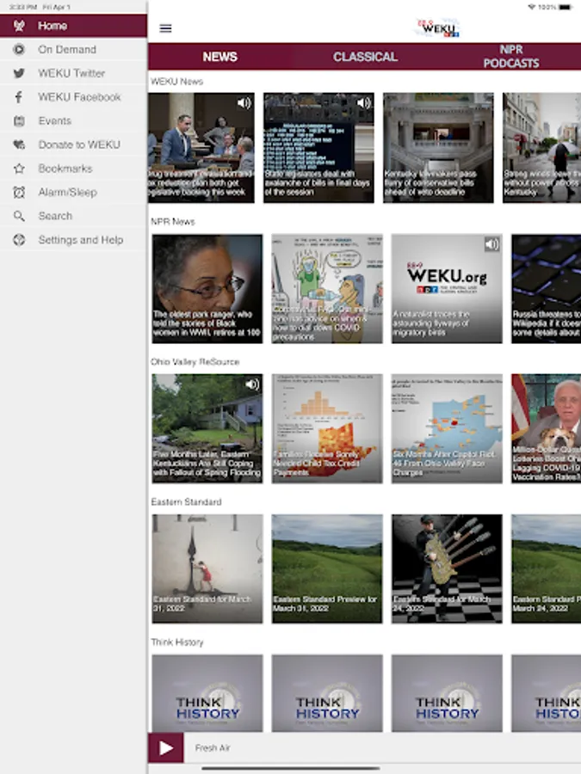The width and height of the screenshot is (581, 774).
Task: Open the third Think History episode
Action: [447, 693]
